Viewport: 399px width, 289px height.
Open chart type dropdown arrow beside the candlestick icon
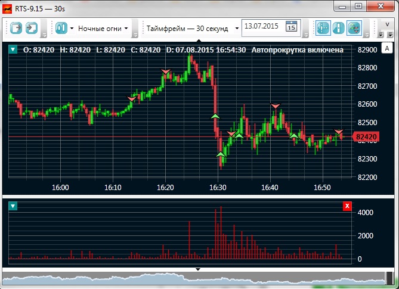coord(72,28)
